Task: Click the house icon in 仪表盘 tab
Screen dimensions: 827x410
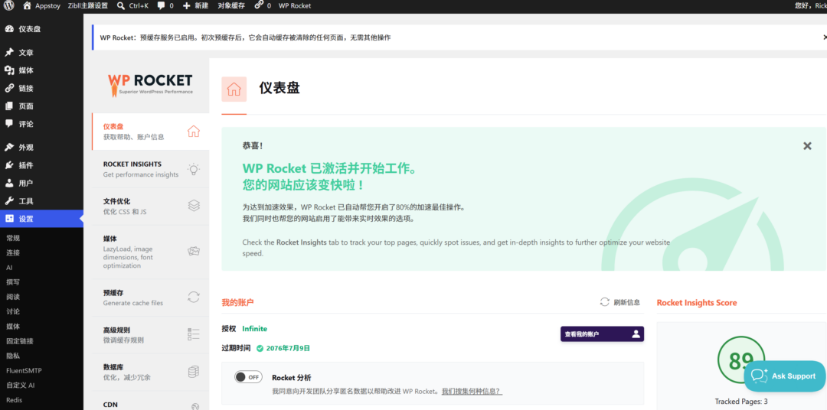Action: pyautogui.click(x=194, y=132)
